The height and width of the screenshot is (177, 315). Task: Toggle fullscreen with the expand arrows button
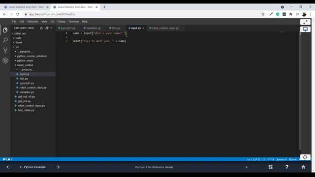[x=305, y=22]
